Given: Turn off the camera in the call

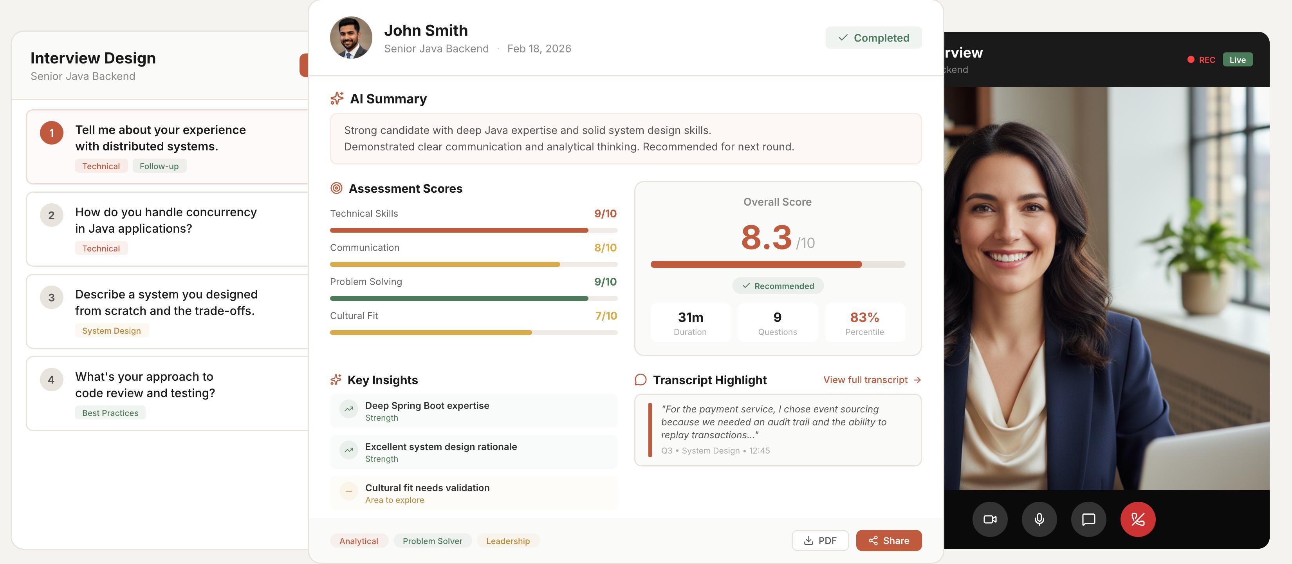Looking at the screenshot, I should tap(990, 519).
